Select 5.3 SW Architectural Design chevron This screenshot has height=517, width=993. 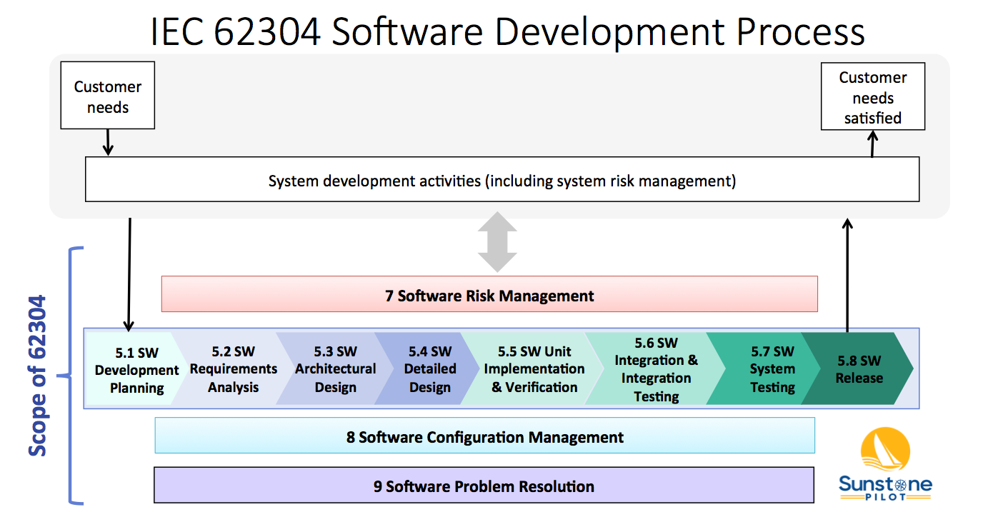(336, 369)
